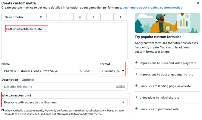Focus the Describe this metric field

(65, 87)
